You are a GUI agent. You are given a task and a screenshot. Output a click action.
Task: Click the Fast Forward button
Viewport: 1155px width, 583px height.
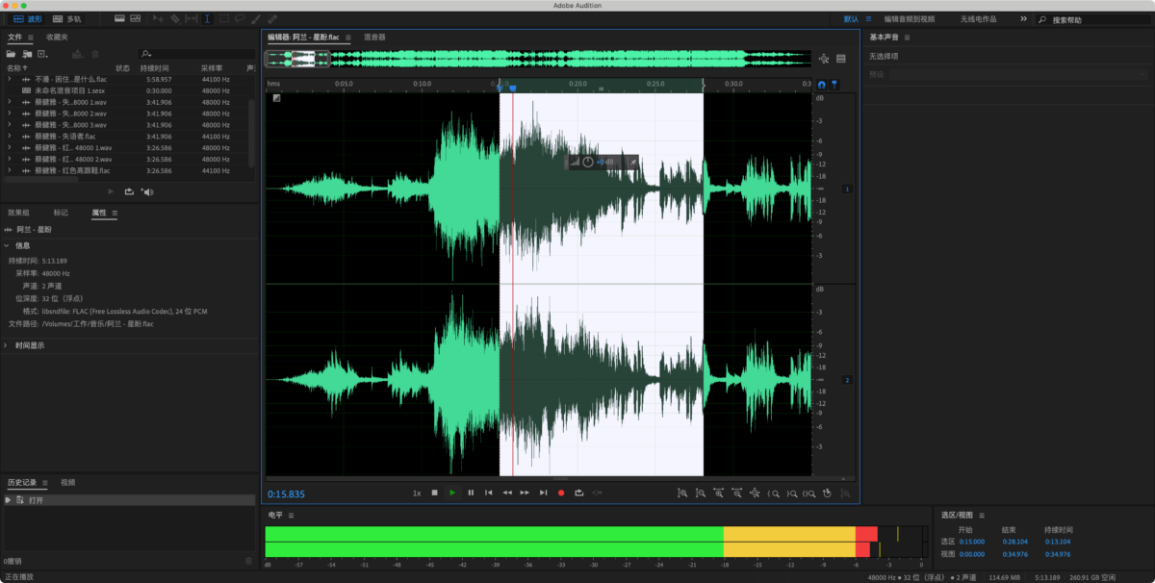(x=525, y=493)
